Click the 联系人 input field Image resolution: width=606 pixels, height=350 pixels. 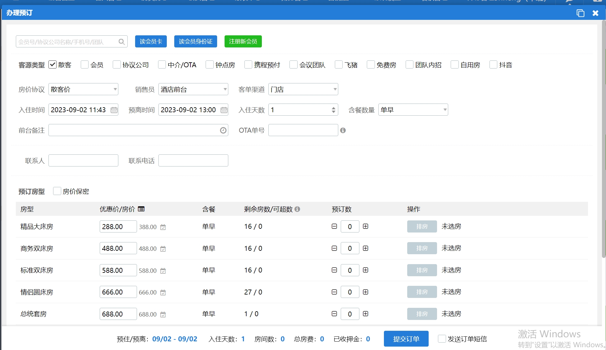(x=83, y=161)
